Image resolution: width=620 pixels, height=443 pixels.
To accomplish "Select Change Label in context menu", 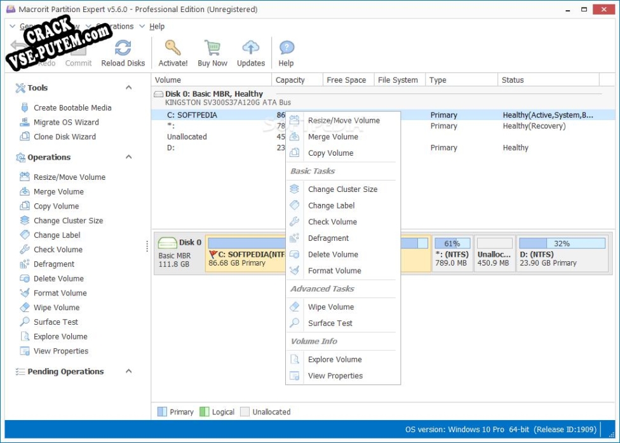I will coord(342,206).
